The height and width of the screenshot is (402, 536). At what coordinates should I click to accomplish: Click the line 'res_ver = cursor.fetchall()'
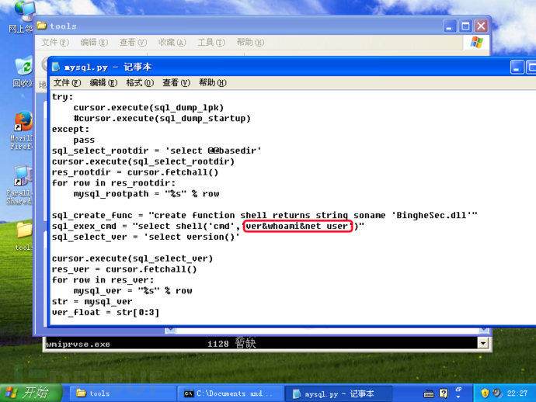tap(124, 269)
